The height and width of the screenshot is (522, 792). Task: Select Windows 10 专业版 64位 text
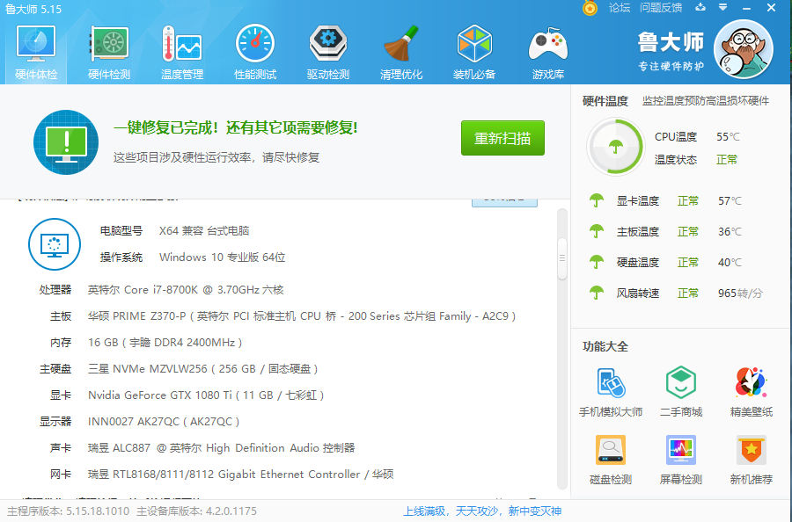223,257
